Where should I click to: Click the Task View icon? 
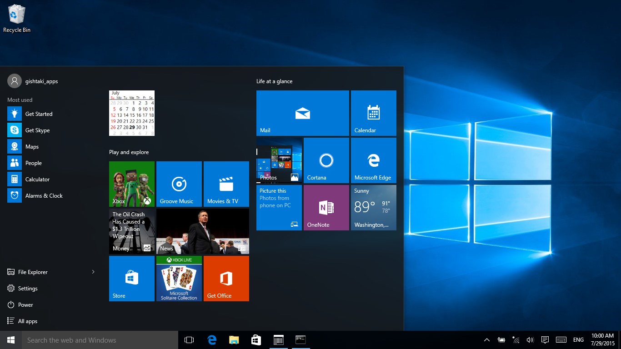click(189, 339)
